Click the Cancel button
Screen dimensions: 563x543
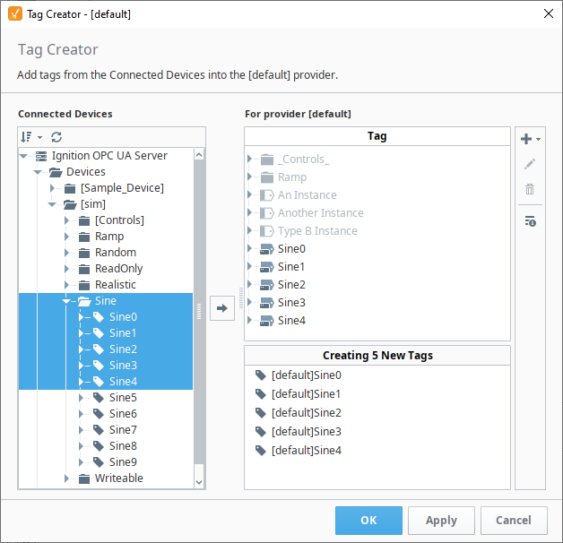pyautogui.click(x=514, y=521)
